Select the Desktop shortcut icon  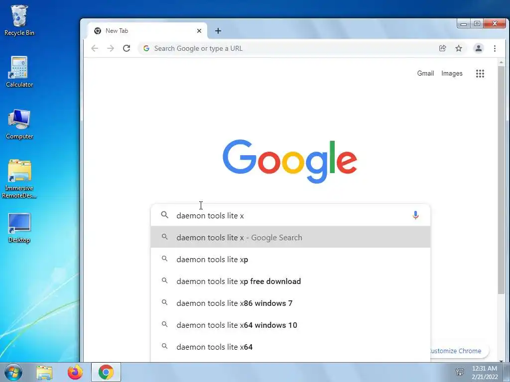pyautogui.click(x=19, y=228)
